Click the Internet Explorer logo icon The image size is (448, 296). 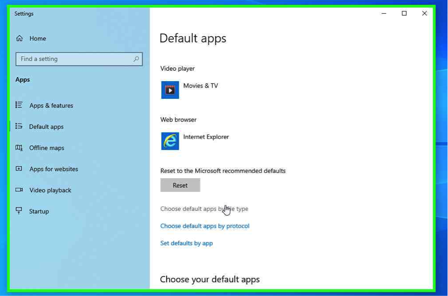(170, 141)
